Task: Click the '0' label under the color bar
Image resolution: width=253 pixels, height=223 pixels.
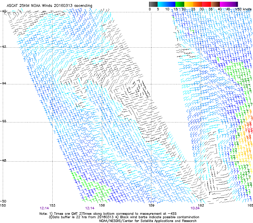Action: coord(150,9)
